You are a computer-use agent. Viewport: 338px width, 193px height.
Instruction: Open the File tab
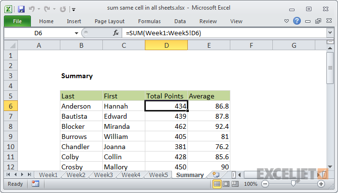pos(17,21)
